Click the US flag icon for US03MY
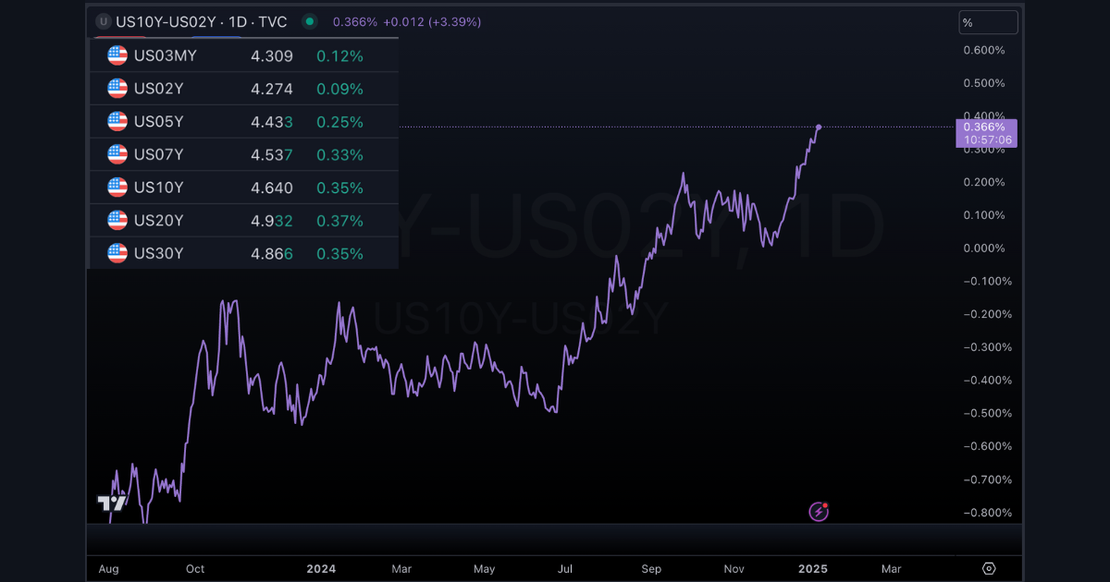The image size is (1110, 582). tap(117, 55)
